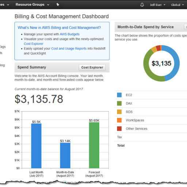Click Month-to-Date Spend by Service header
Viewport: 187px width, 187px height.
[145, 27]
